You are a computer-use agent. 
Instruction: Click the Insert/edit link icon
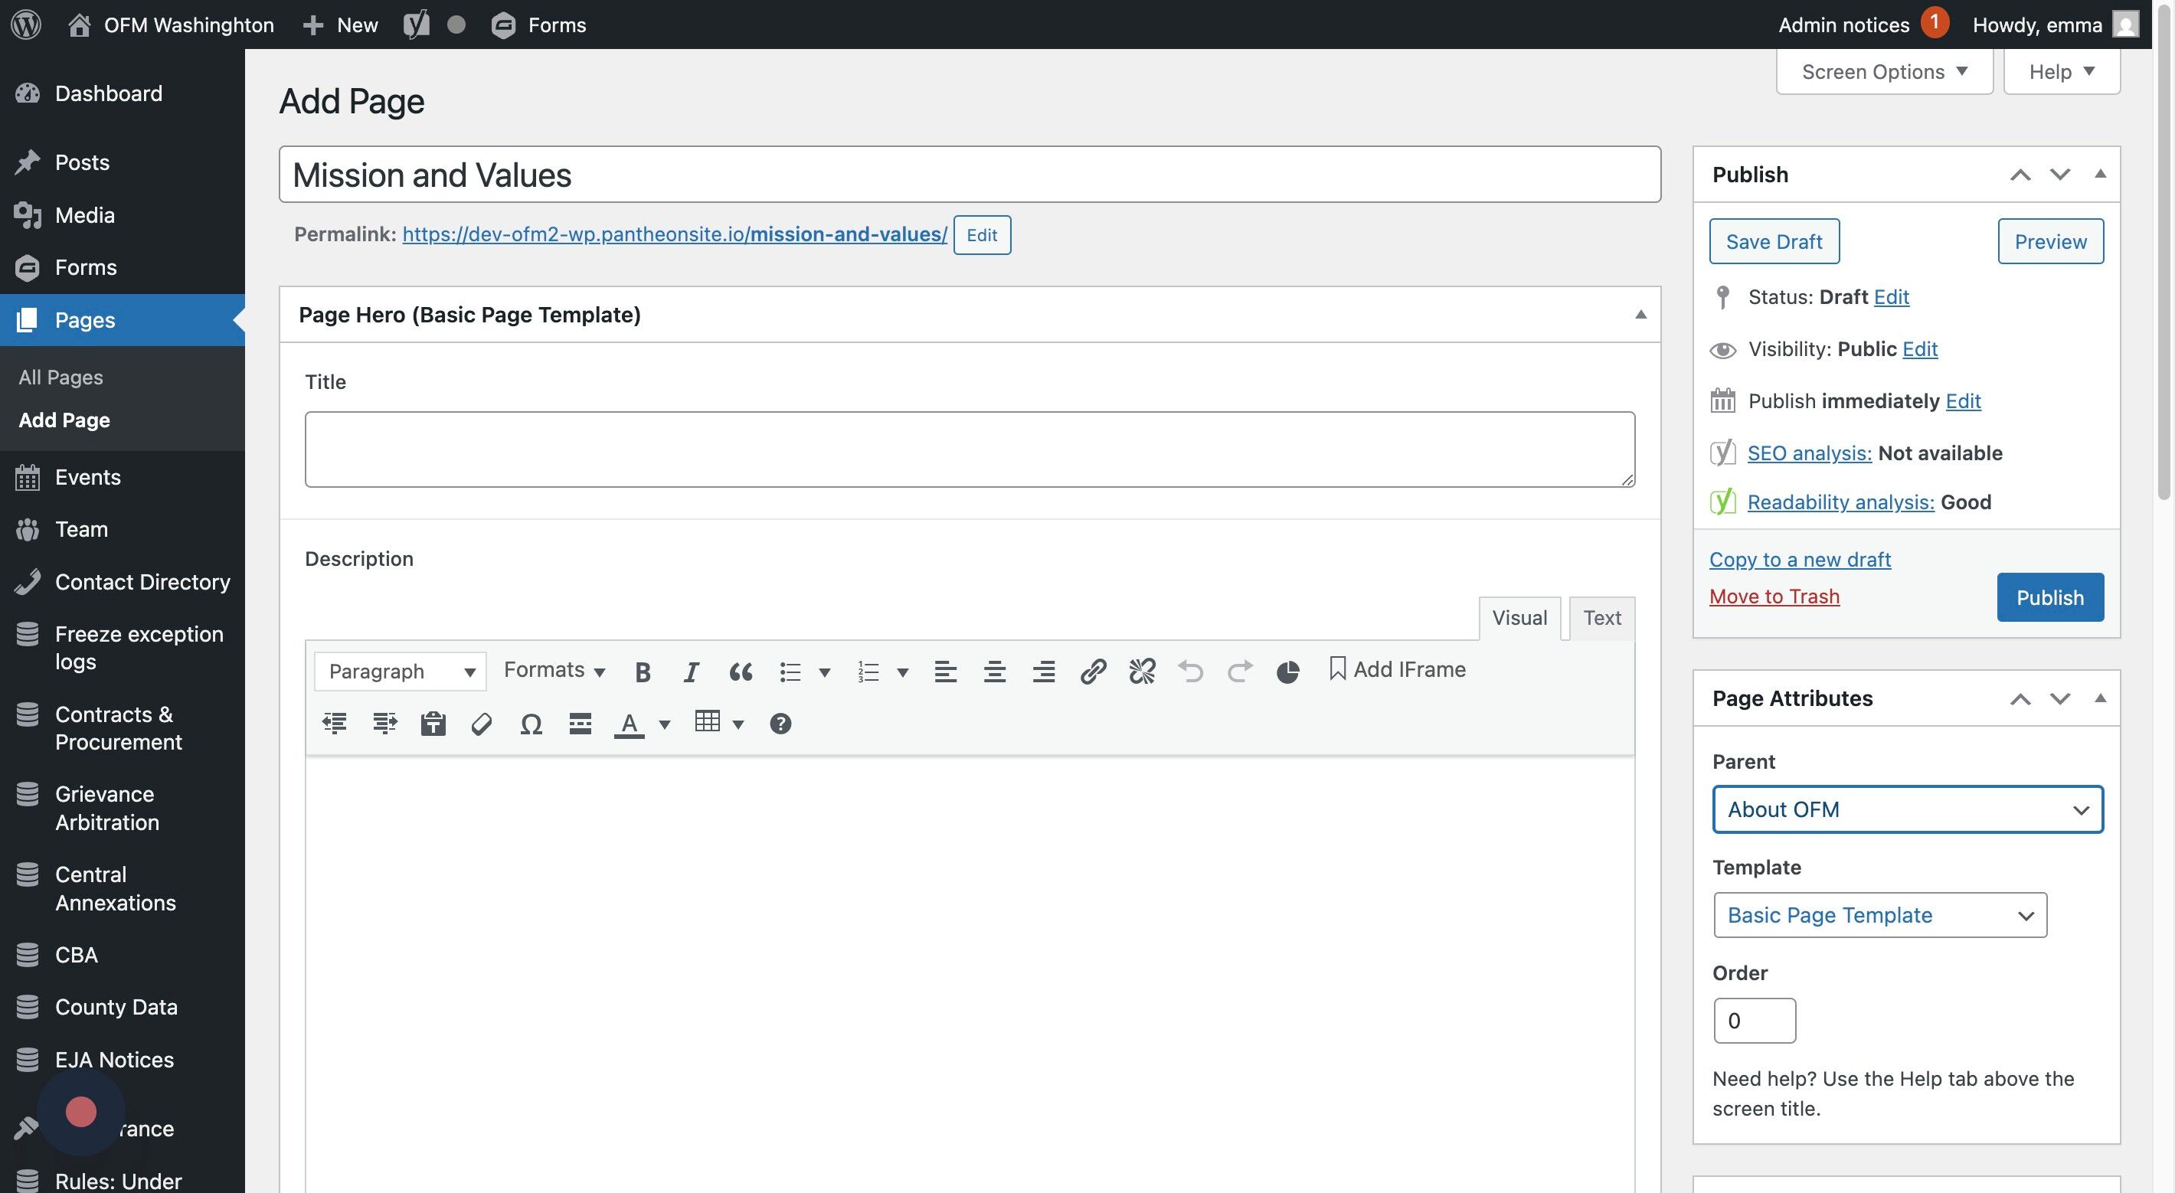pos(1093,672)
